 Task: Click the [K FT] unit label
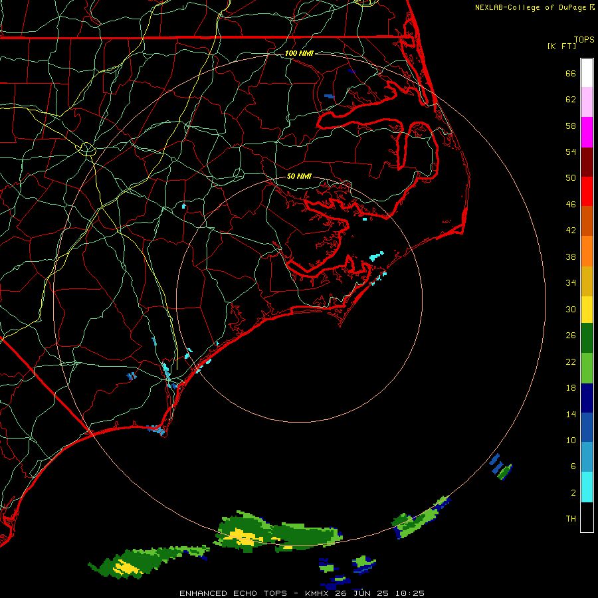tap(561, 46)
